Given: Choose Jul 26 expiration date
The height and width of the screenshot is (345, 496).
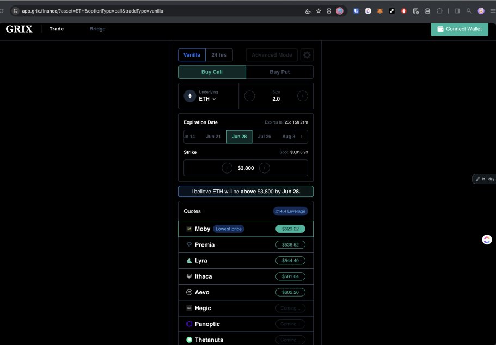Looking at the screenshot, I should 265,137.
